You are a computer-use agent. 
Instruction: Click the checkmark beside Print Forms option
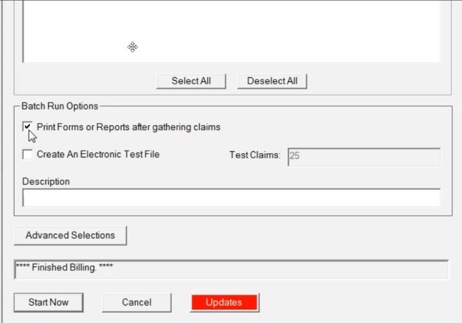tap(28, 126)
